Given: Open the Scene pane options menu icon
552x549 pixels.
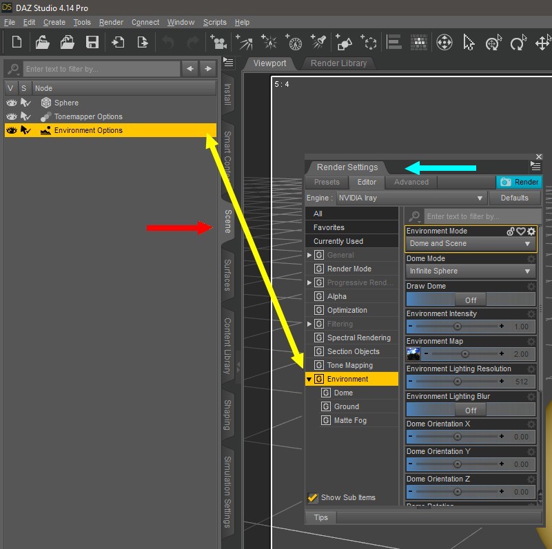Looking at the screenshot, I should click(x=228, y=63).
